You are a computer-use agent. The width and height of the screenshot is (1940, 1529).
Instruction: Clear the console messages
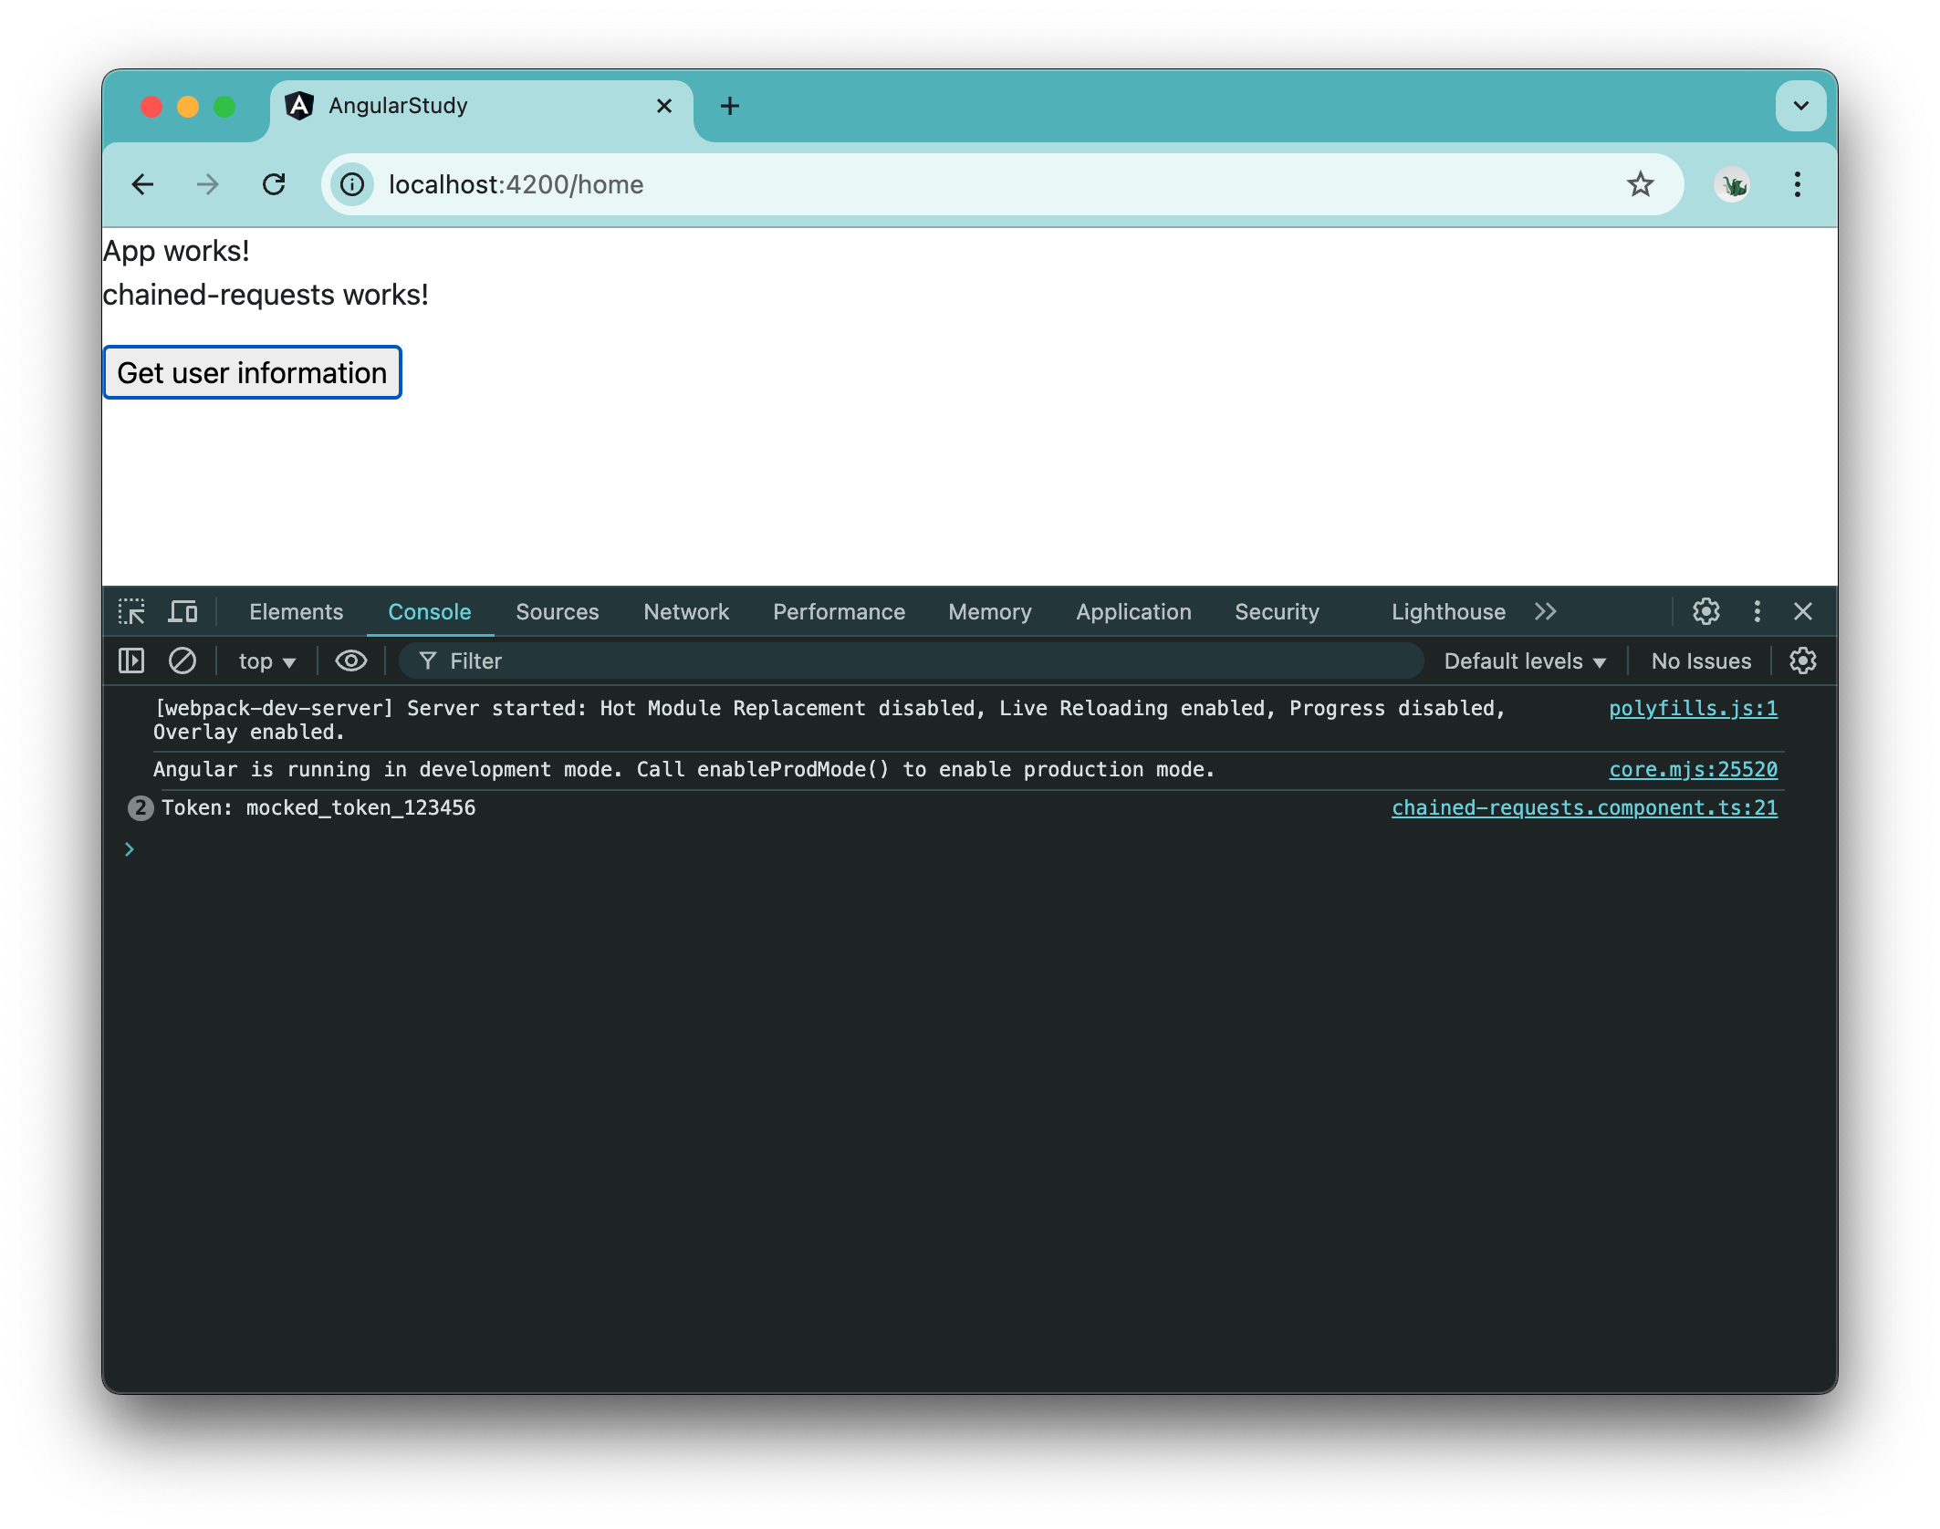[x=183, y=660]
